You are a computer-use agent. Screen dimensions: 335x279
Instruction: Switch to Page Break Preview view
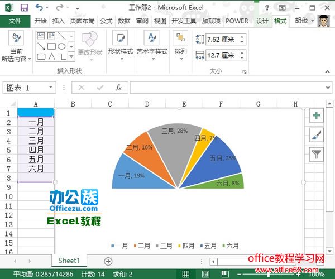[225, 273]
